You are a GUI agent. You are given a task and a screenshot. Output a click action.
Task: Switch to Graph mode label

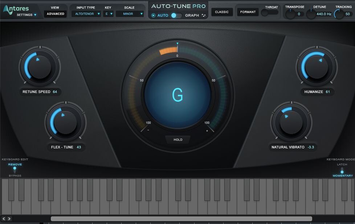tap(192, 15)
